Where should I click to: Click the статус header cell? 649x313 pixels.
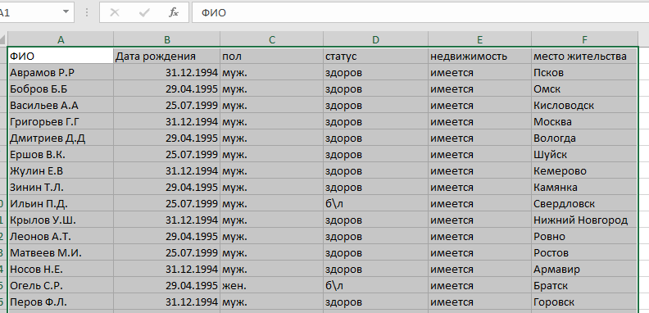375,56
